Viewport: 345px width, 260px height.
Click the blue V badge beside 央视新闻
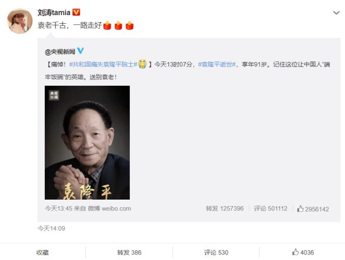tap(81, 51)
